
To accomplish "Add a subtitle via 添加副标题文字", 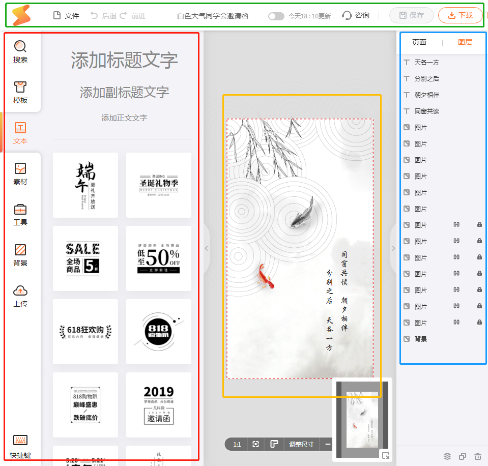I will pyautogui.click(x=124, y=93).
